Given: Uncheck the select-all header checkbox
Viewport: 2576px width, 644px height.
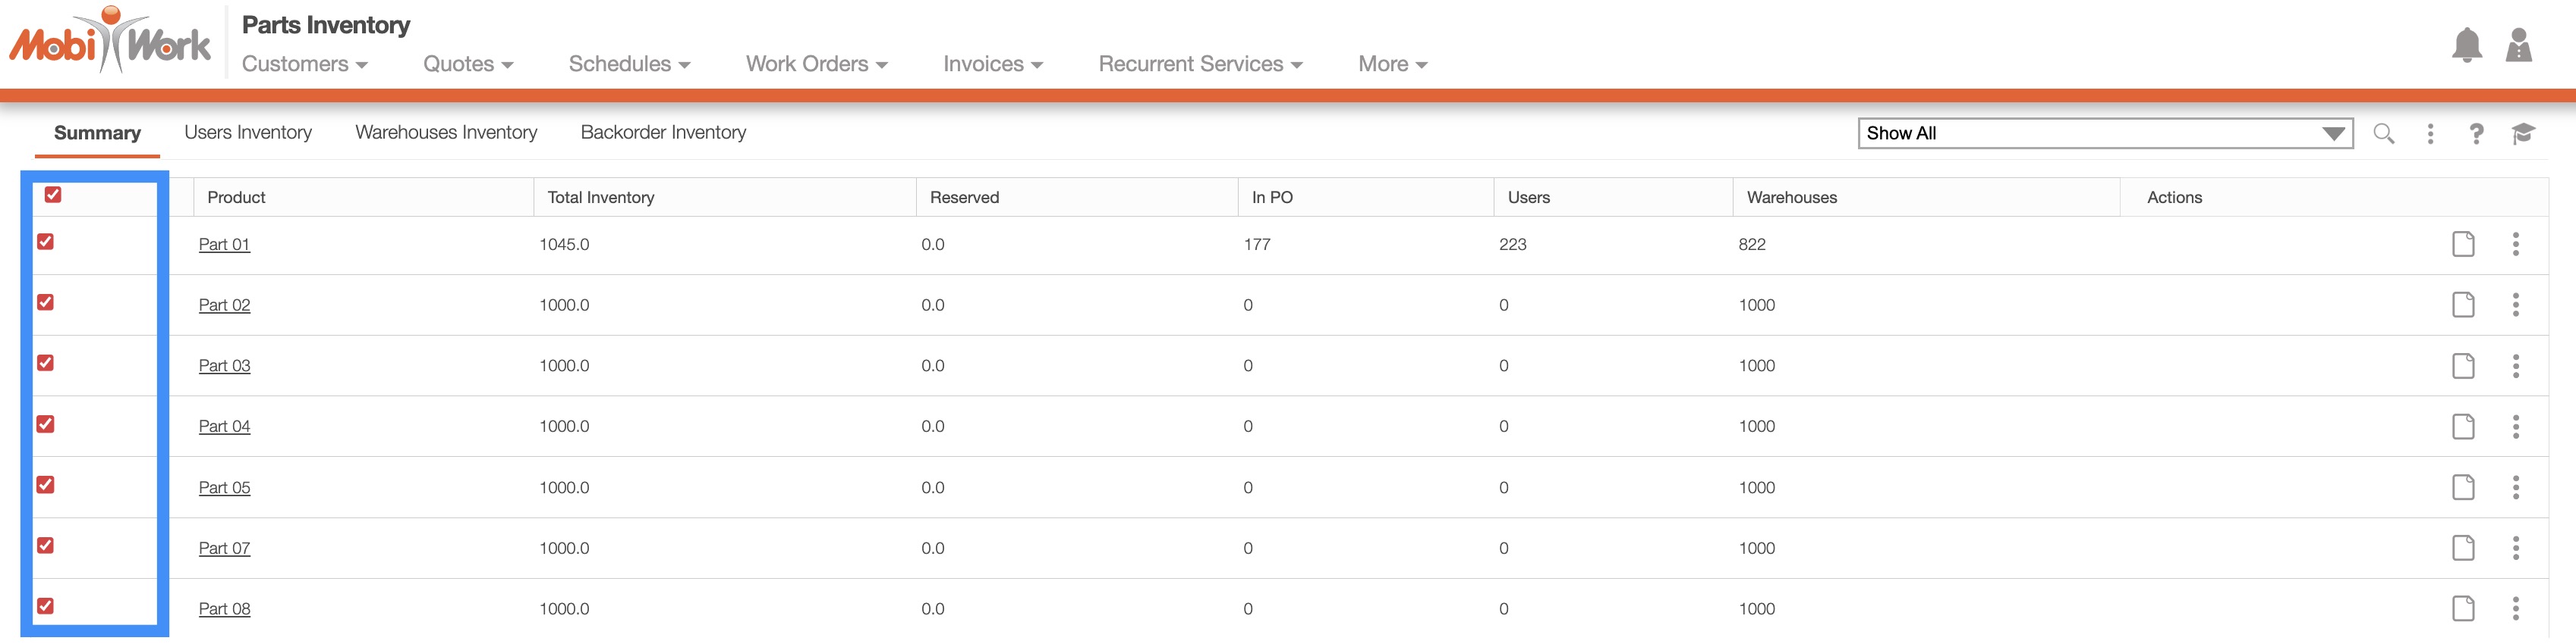Looking at the screenshot, I should coord(53,195).
